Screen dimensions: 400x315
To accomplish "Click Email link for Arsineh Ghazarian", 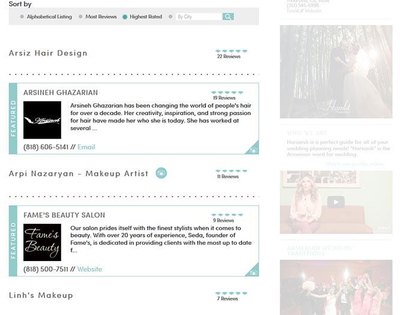I will [x=86, y=147].
